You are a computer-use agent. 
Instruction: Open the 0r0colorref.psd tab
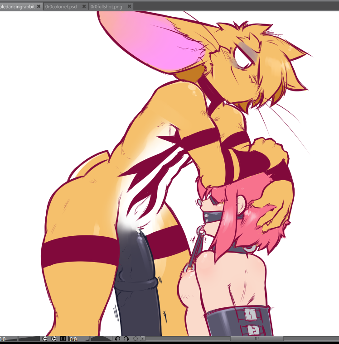[61, 7]
